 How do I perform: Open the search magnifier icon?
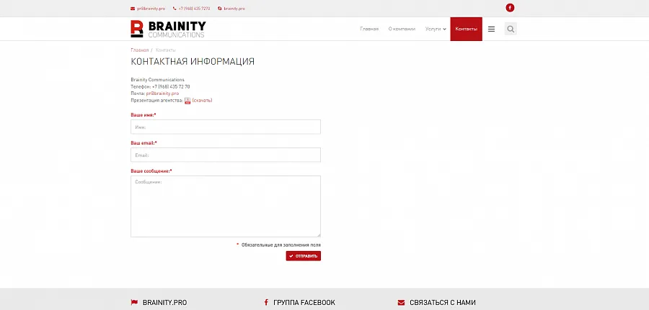tap(511, 29)
